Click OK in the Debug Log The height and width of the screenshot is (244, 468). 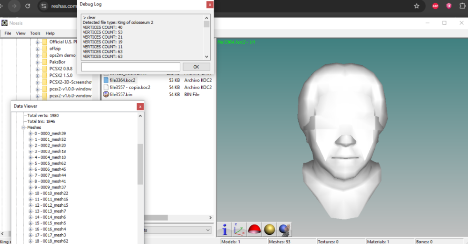(196, 67)
